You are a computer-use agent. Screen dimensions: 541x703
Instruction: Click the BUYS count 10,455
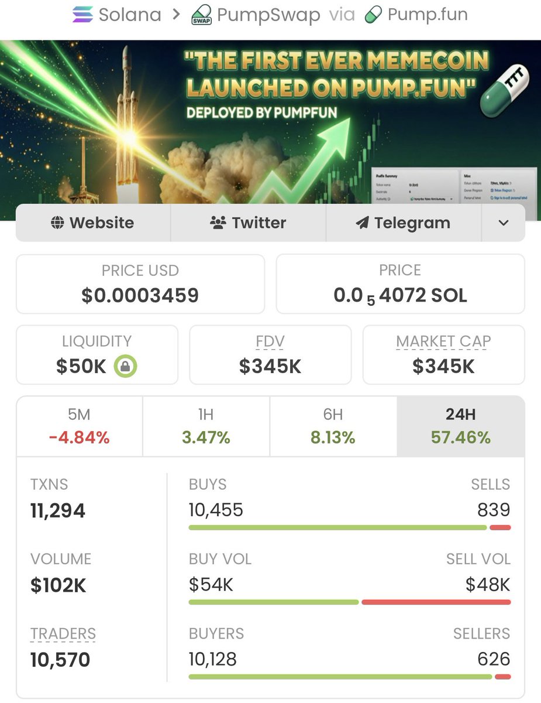(216, 510)
